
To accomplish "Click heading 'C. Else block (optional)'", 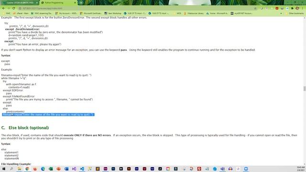I will 25,128.
